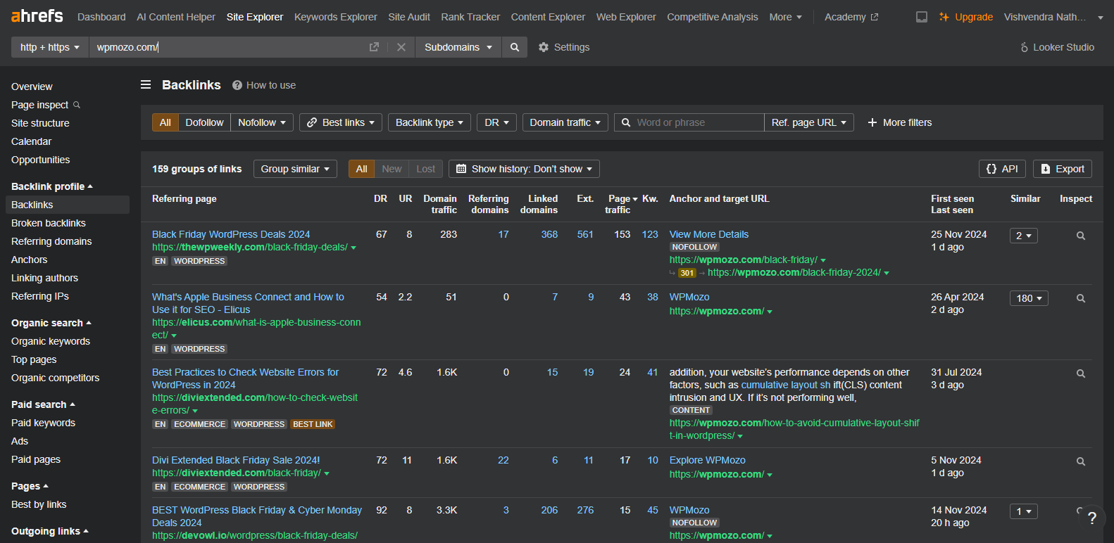Viewport: 1114px width, 543px height.
Task: Open Academy external link
Action: (x=851, y=17)
